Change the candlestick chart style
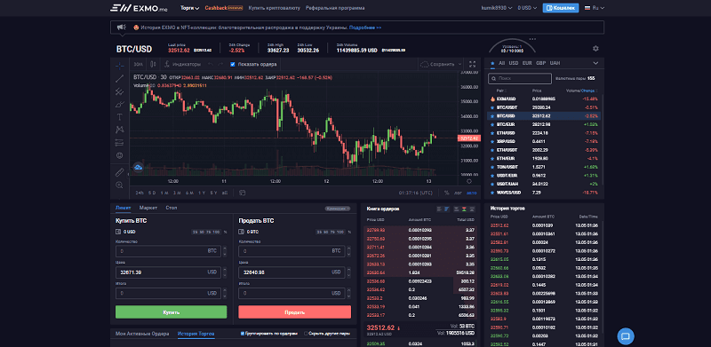 click(153, 64)
